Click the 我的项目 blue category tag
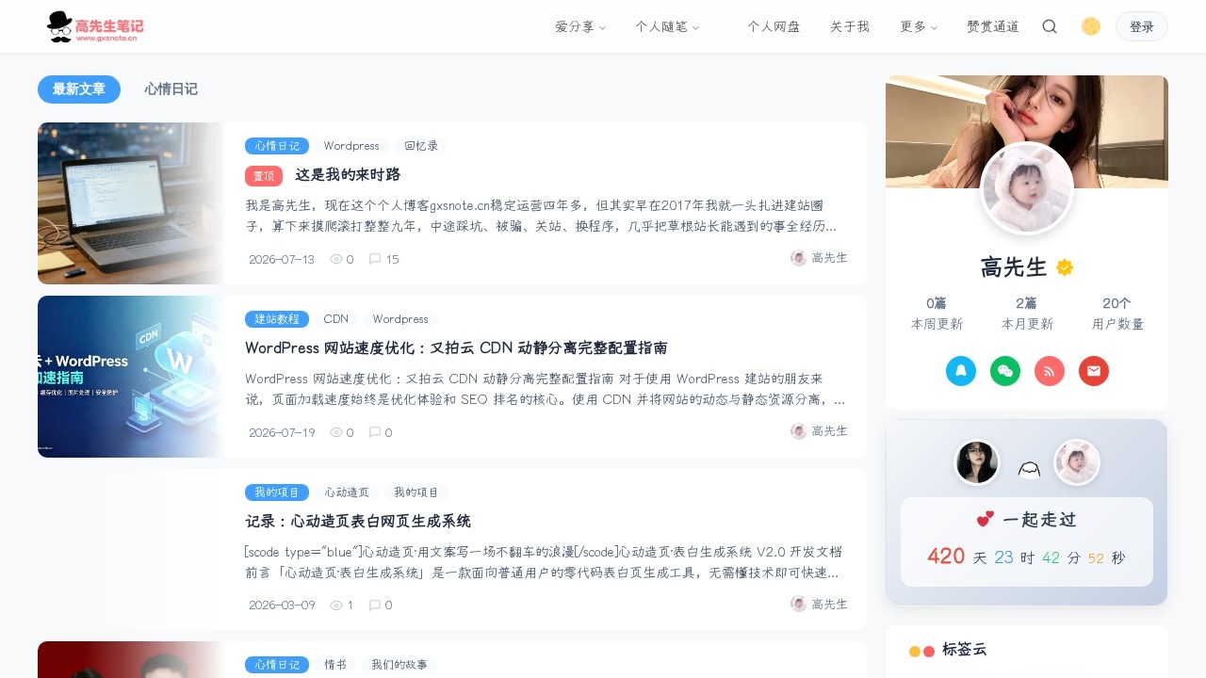Screen dimensions: 1206x678 (277, 492)
